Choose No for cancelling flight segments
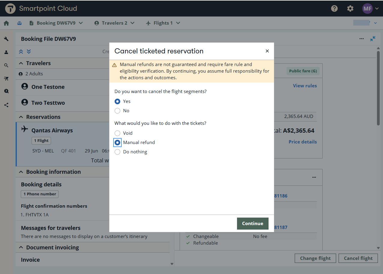Viewport: 383px width, 274px height. click(117, 111)
